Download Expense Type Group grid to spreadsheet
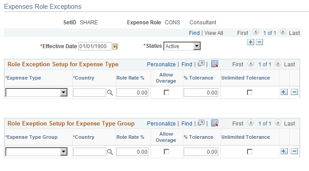 (215, 123)
